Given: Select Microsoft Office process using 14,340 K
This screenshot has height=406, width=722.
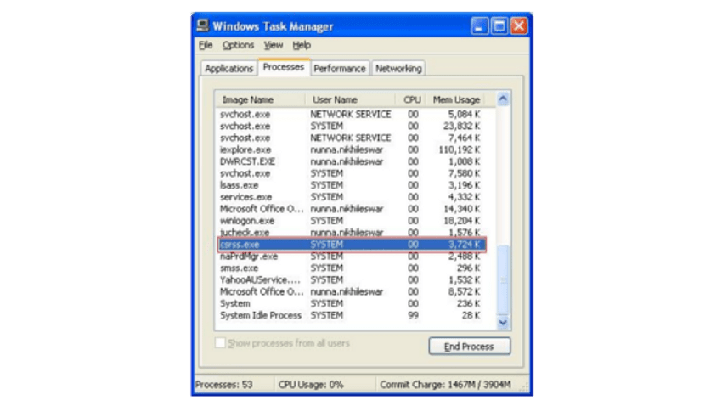Looking at the screenshot, I should coord(351,209).
